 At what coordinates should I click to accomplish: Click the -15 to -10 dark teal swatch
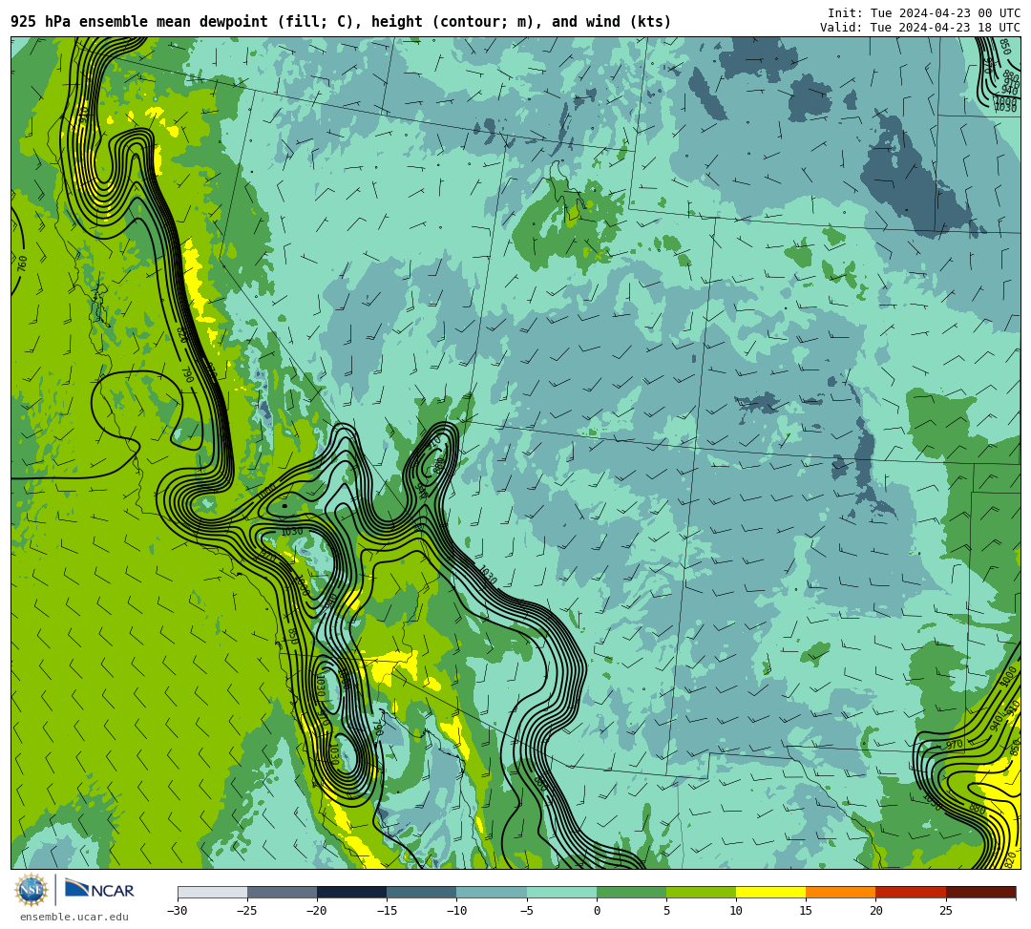click(x=422, y=892)
